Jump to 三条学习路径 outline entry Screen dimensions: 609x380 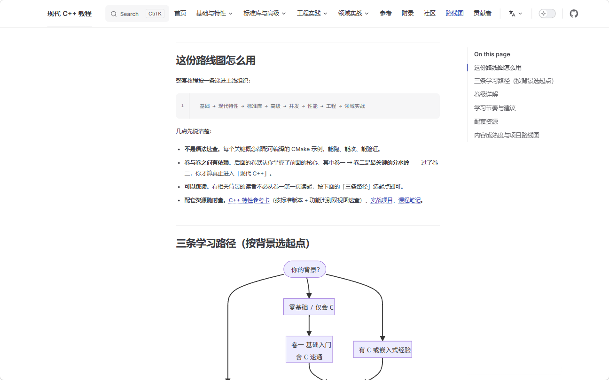(x=514, y=81)
